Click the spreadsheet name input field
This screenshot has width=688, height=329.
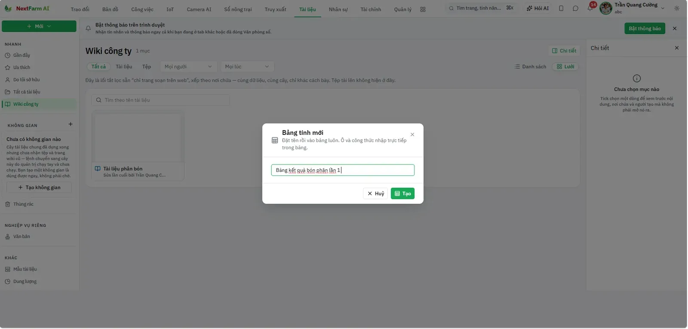click(x=343, y=170)
